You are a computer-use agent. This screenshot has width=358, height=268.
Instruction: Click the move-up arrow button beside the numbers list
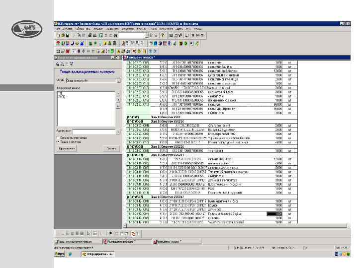(x=118, y=93)
